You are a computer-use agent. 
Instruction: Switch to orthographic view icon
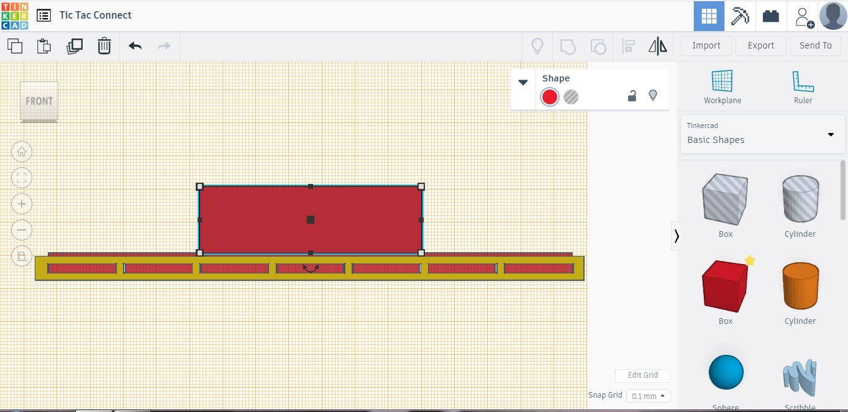(22, 256)
